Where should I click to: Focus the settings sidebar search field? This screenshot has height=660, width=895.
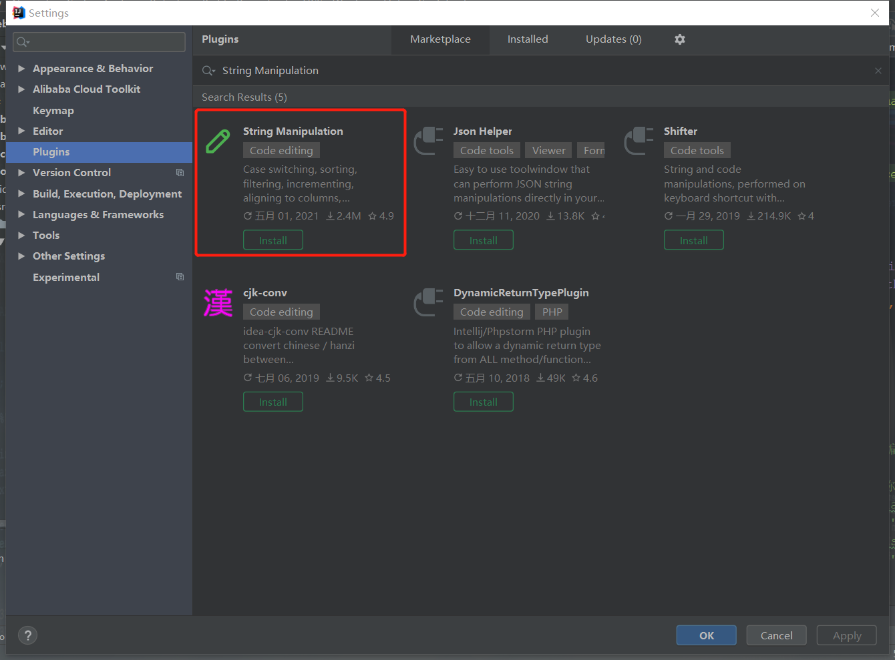pos(100,42)
